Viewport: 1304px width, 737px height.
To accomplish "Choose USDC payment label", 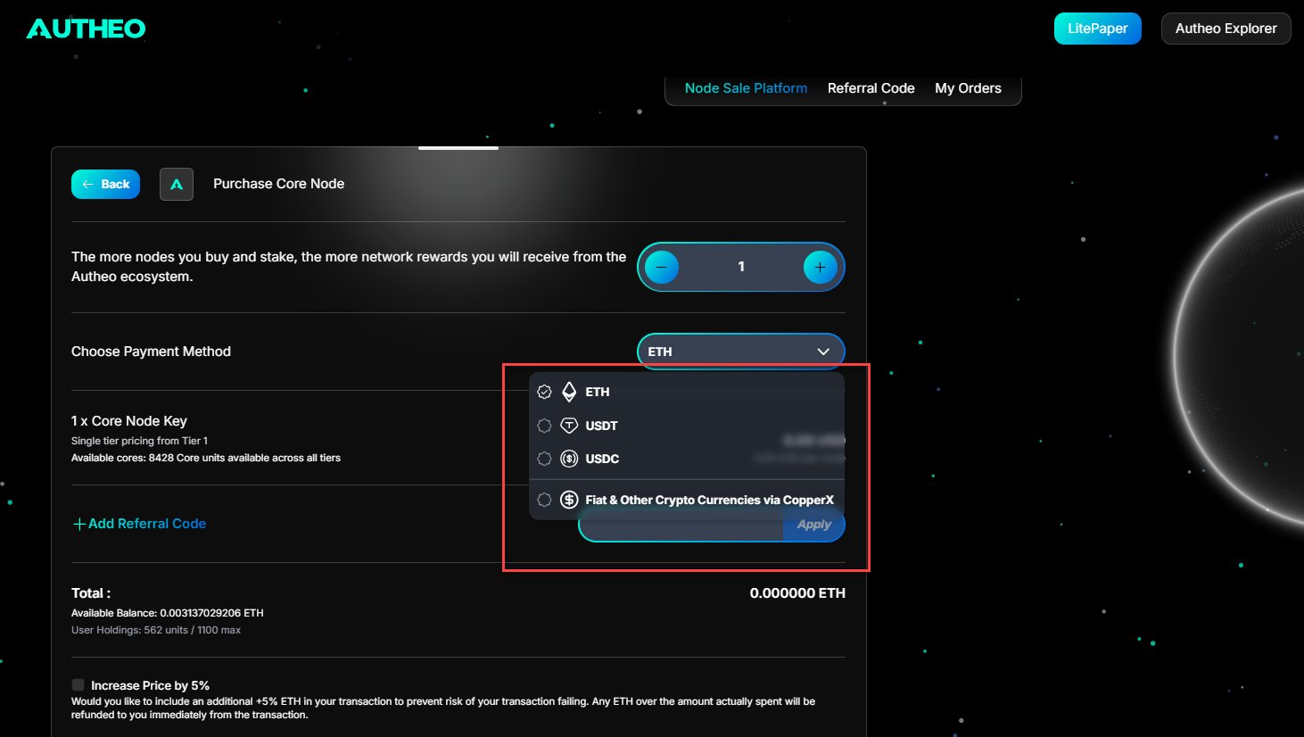I will point(602,459).
